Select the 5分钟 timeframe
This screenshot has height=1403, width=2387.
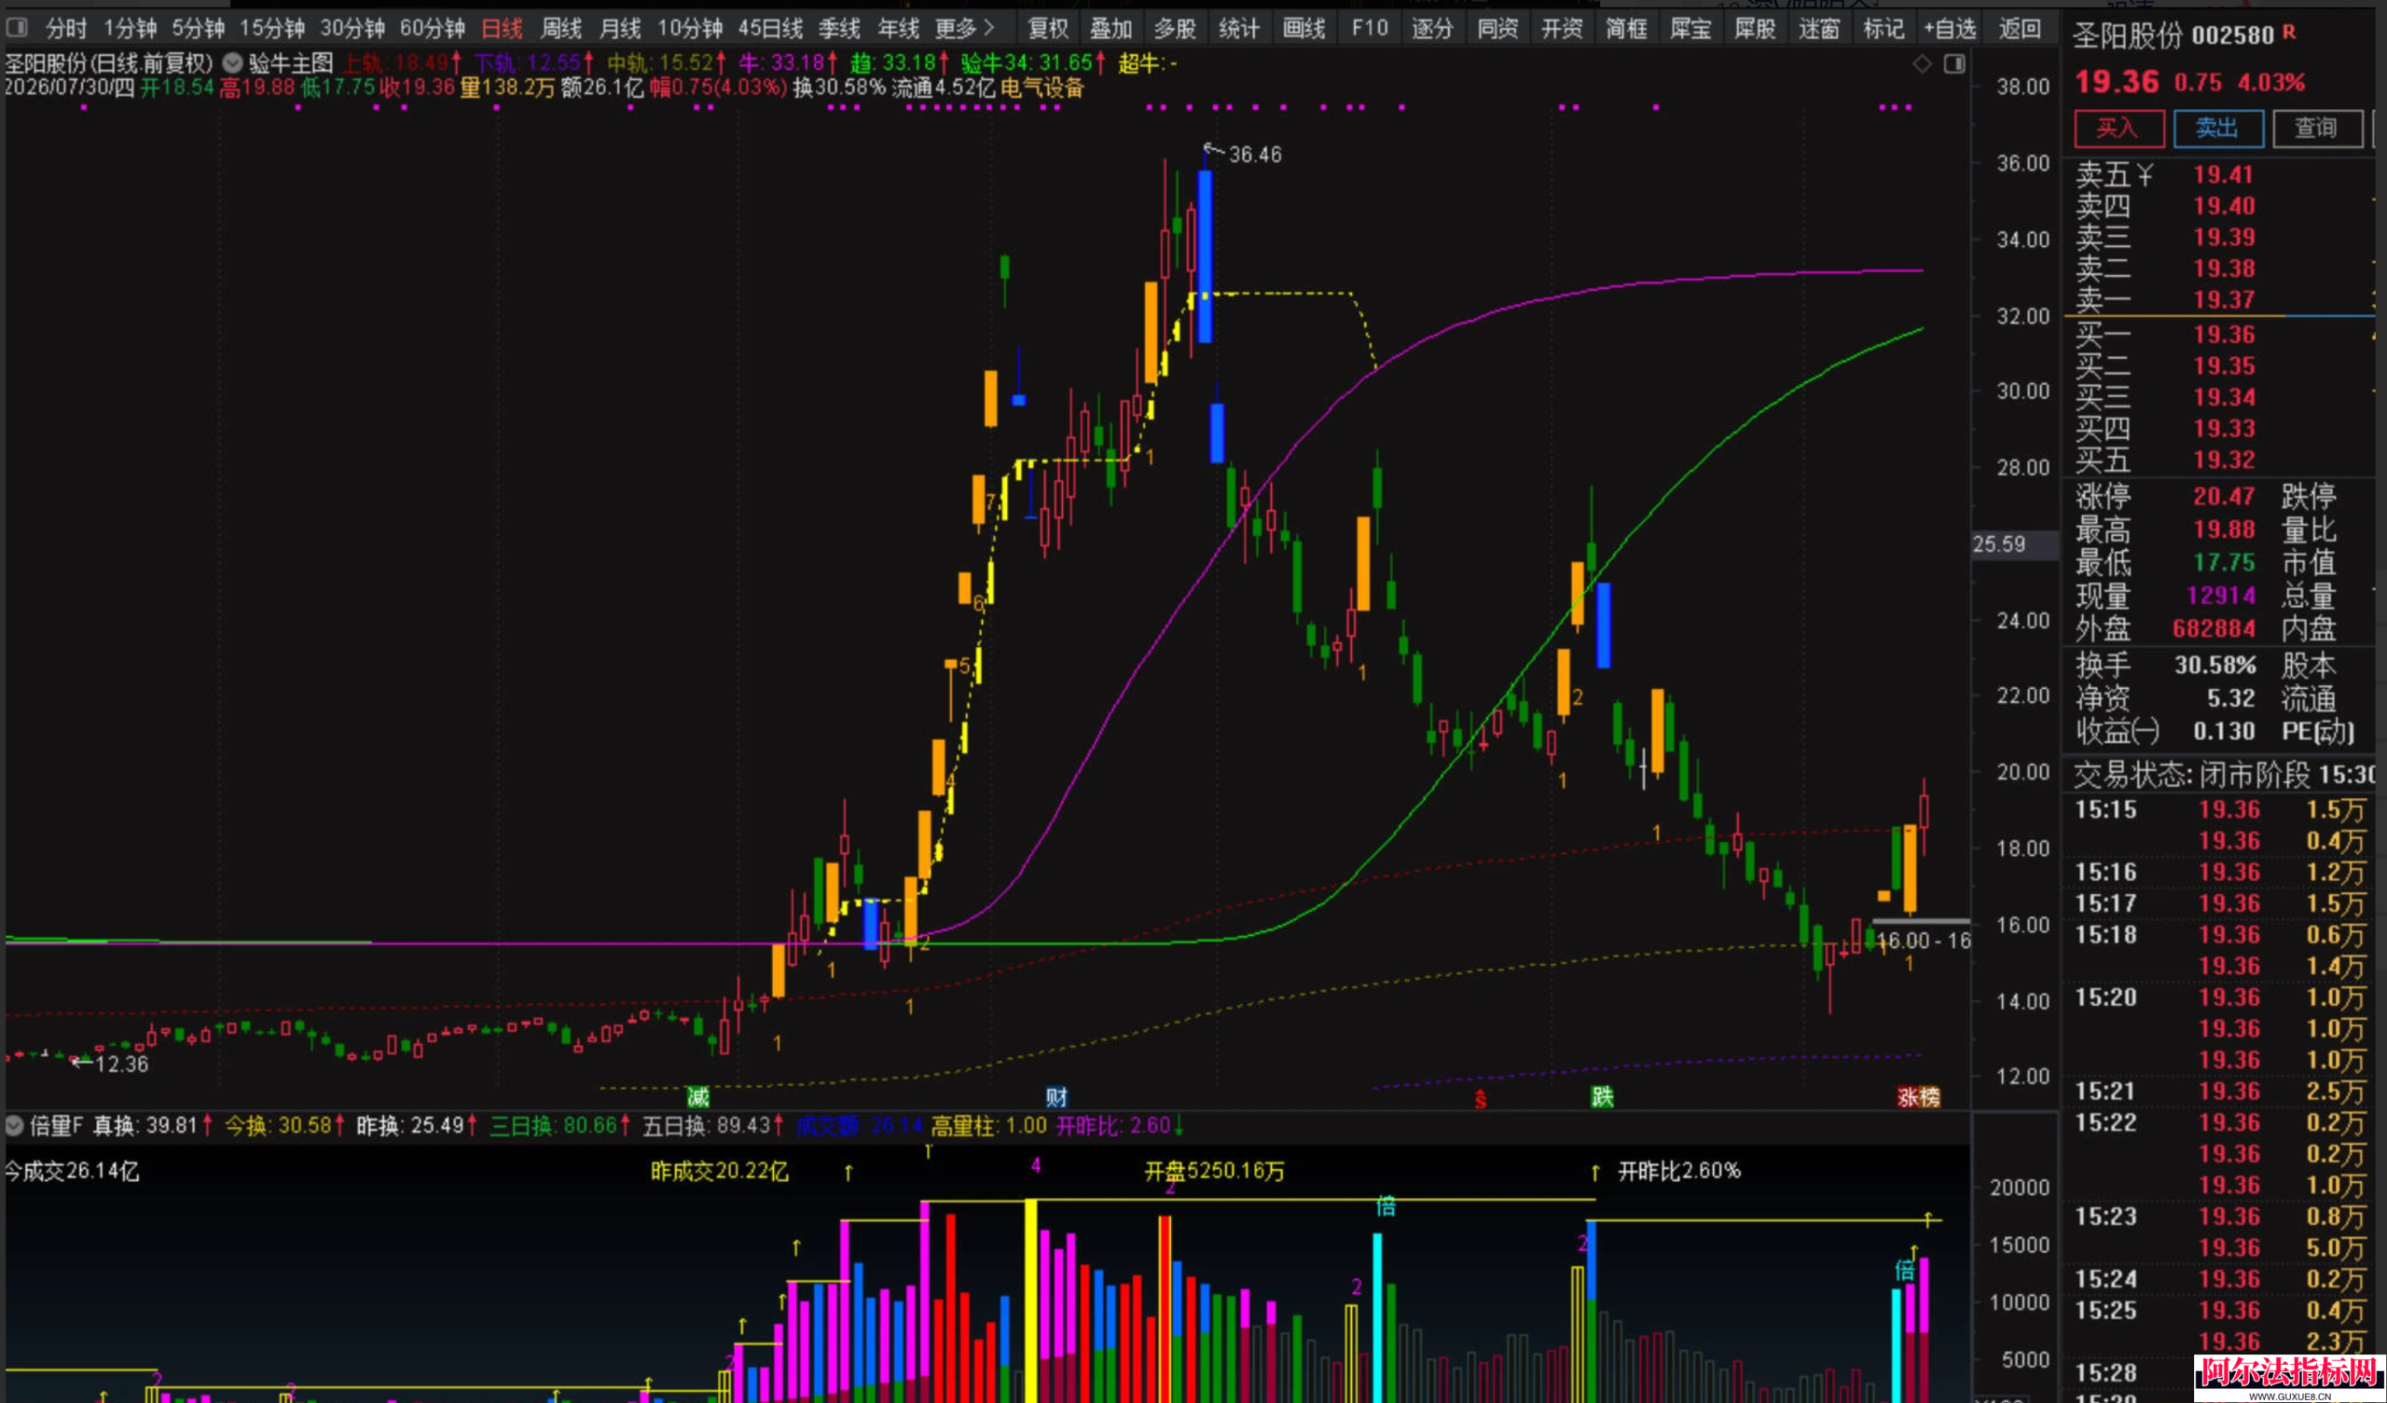pyautogui.click(x=198, y=28)
